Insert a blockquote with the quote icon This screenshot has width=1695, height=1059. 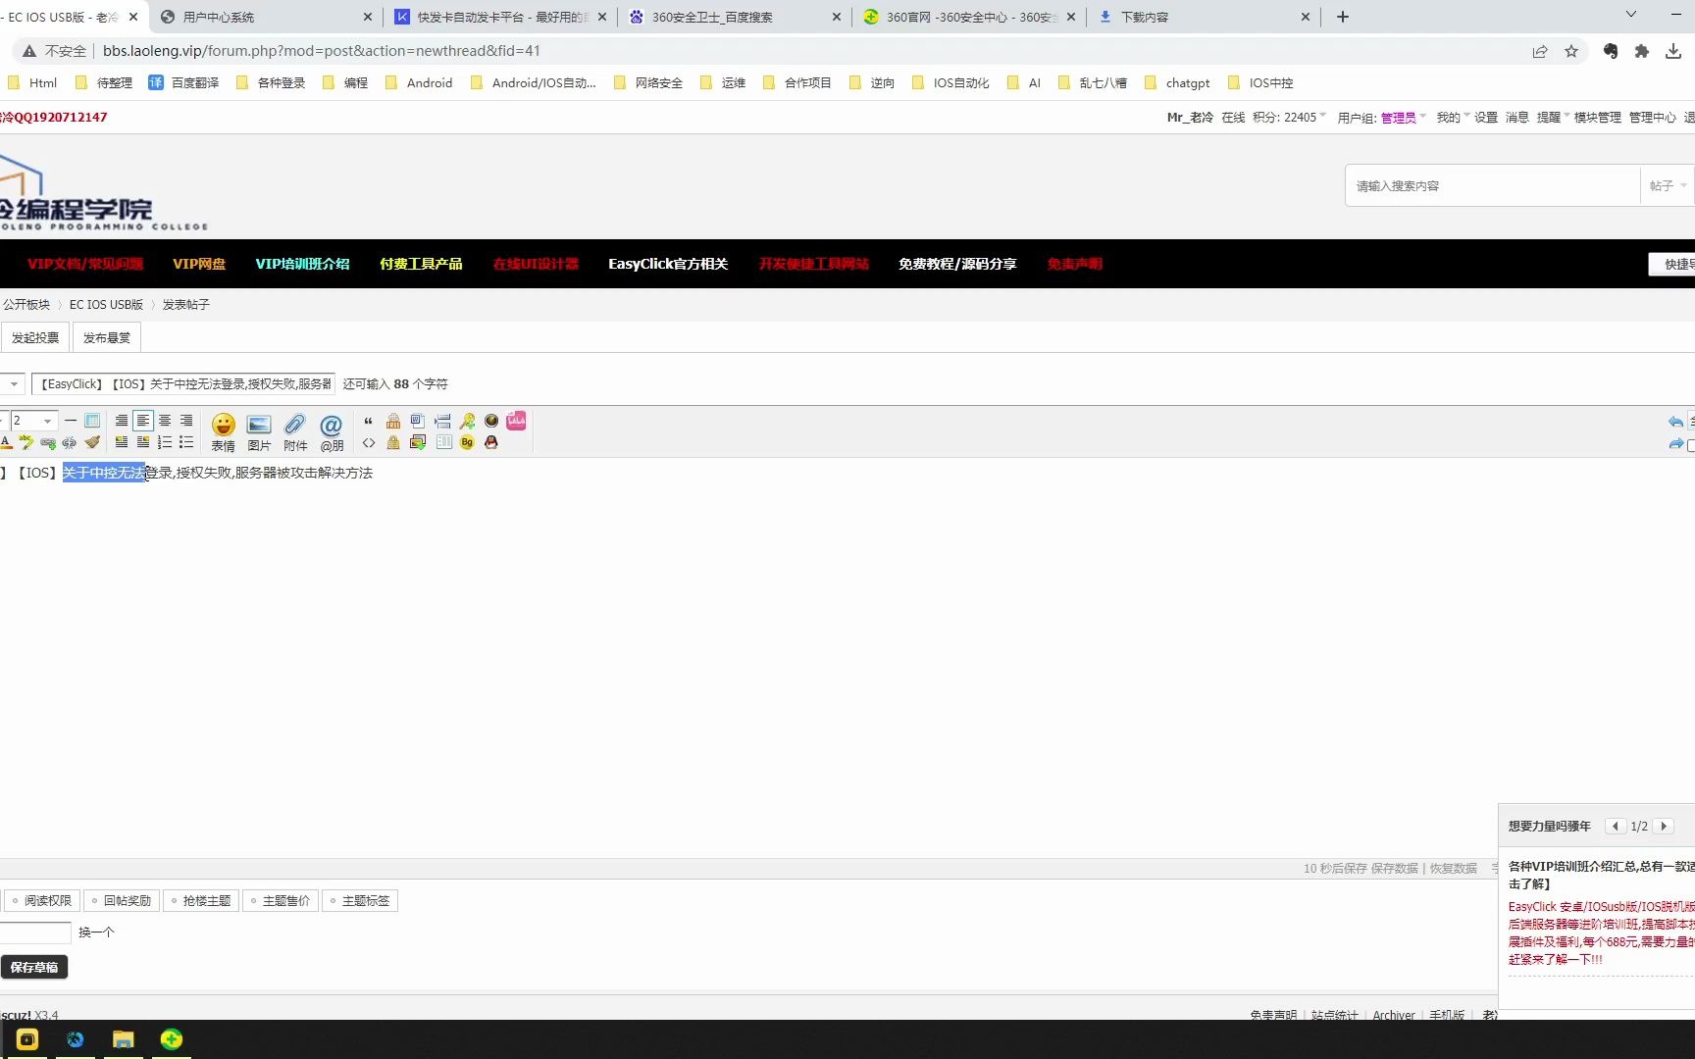[x=369, y=421]
